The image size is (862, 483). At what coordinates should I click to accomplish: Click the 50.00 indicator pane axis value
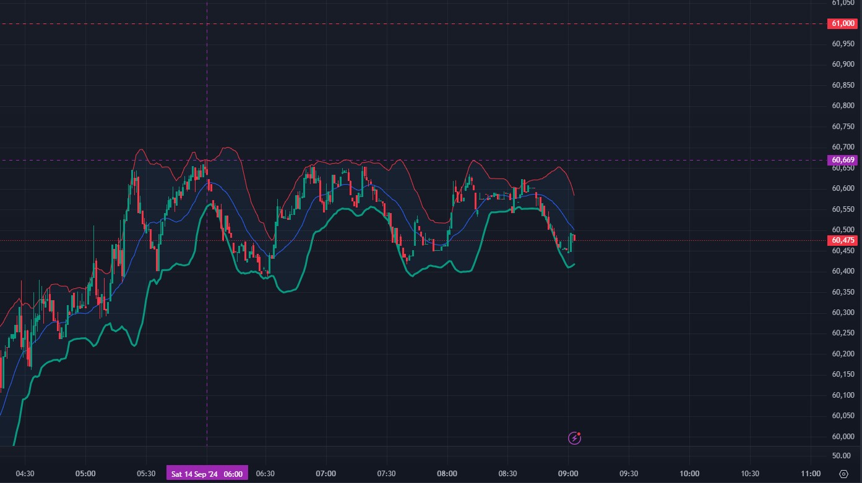pyautogui.click(x=842, y=456)
